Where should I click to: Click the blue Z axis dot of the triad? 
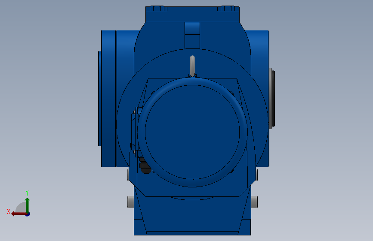[x=28, y=214]
